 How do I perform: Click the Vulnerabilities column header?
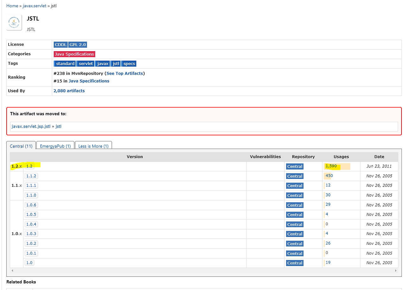click(x=265, y=157)
